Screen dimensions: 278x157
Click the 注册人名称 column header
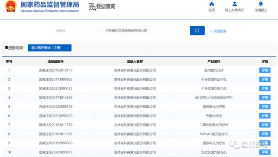(135, 61)
